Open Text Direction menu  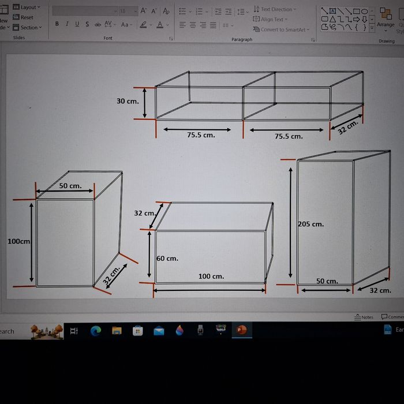pyautogui.click(x=275, y=9)
